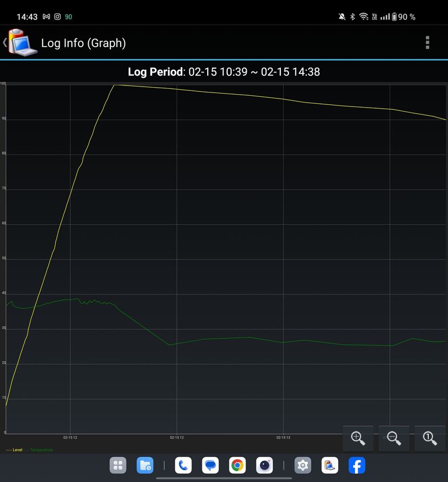Image resolution: width=448 pixels, height=482 pixels.
Task: Select the Level legend entry
Action: pos(15,450)
